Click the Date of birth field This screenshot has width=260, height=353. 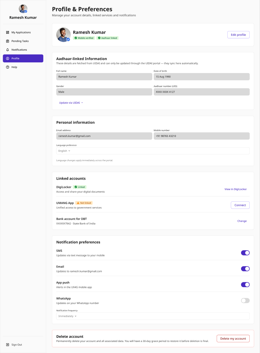pos(202,77)
